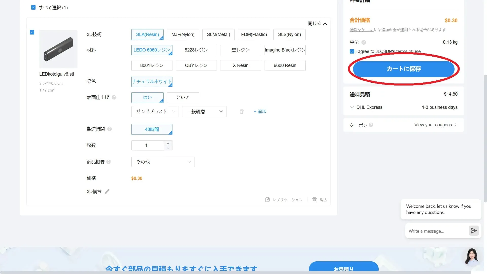Toggle the JLC3DP terms of use agreement
The height and width of the screenshot is (274, 487).
click(x=352, y=52)
